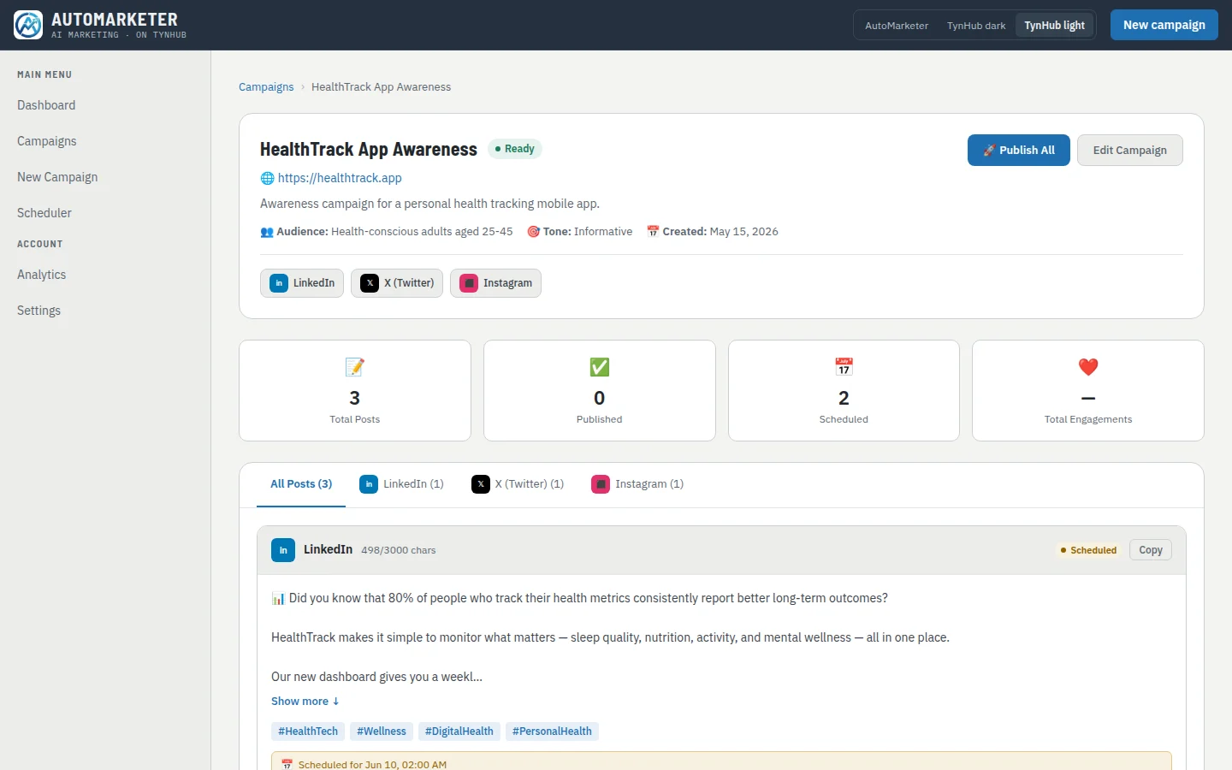Screen dimensions: 1232x770
Task: Click the bar chart emoji in the post text
Action: [x=278, y=598]
